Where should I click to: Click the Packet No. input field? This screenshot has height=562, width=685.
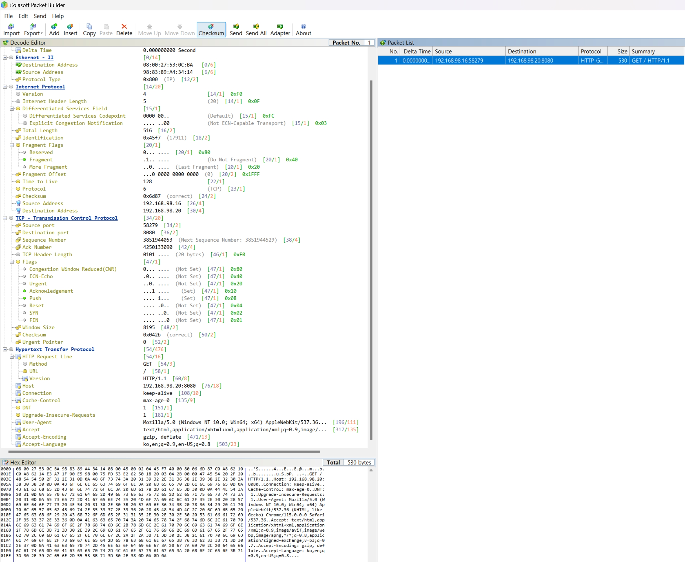click(x=369, y=43)
